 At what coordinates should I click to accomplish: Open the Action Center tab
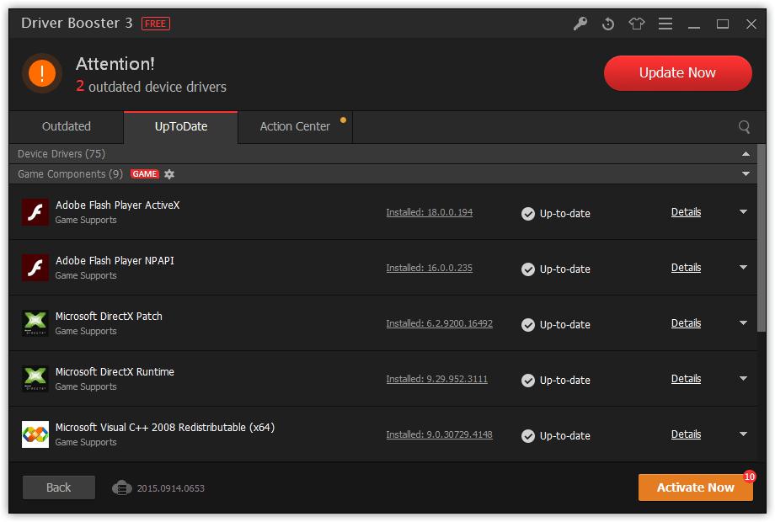[x=295, y=127]
